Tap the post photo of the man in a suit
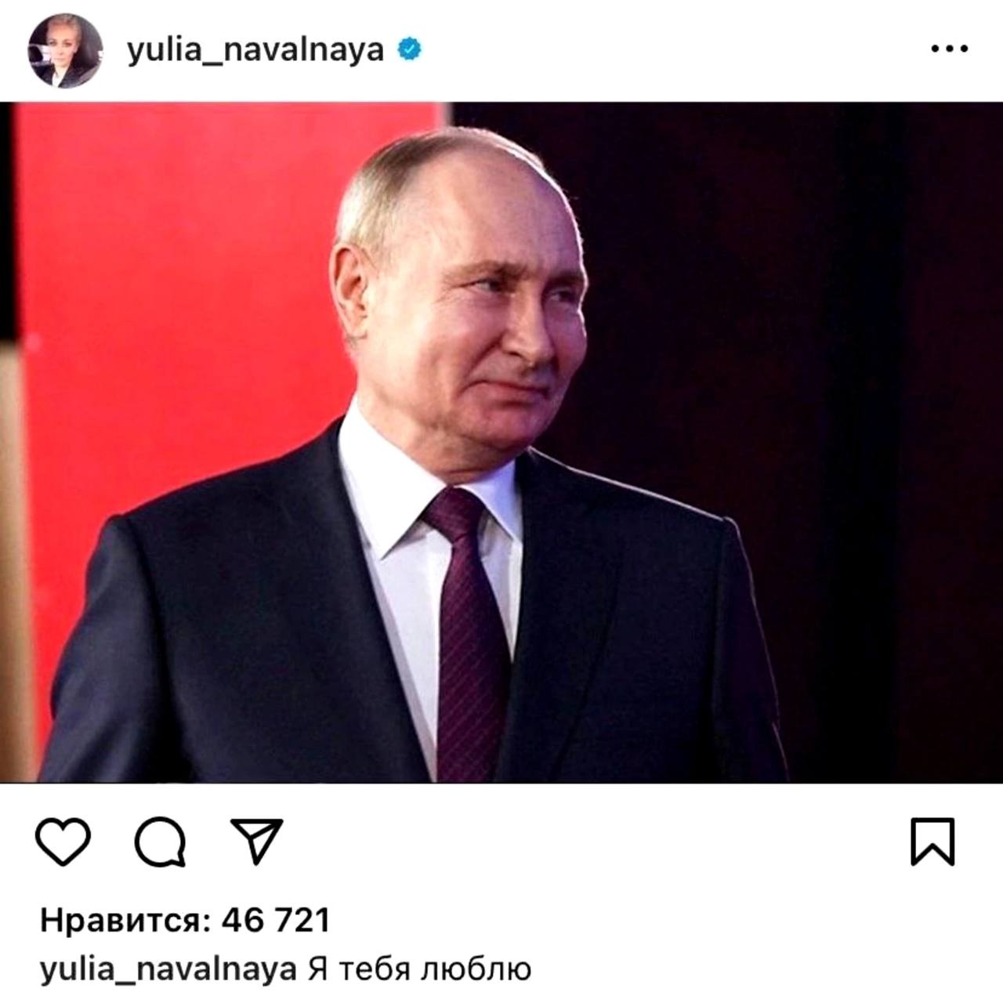The image size is (1003, 1003). 501,442
